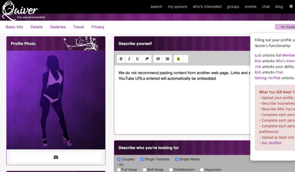The height and width of the screenshot is (172, 295).
Task: Open the highlight color dropdown arrow
Action: [185, 59]
